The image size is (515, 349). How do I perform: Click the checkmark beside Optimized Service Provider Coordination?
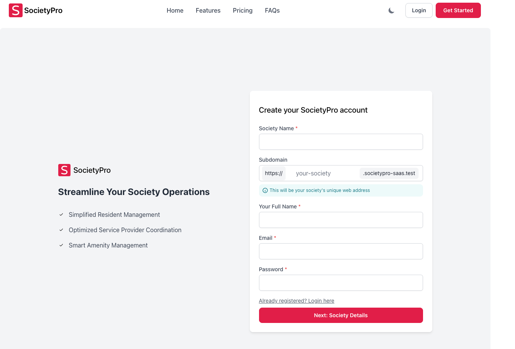pyautogui.click(x=61, y=230)
